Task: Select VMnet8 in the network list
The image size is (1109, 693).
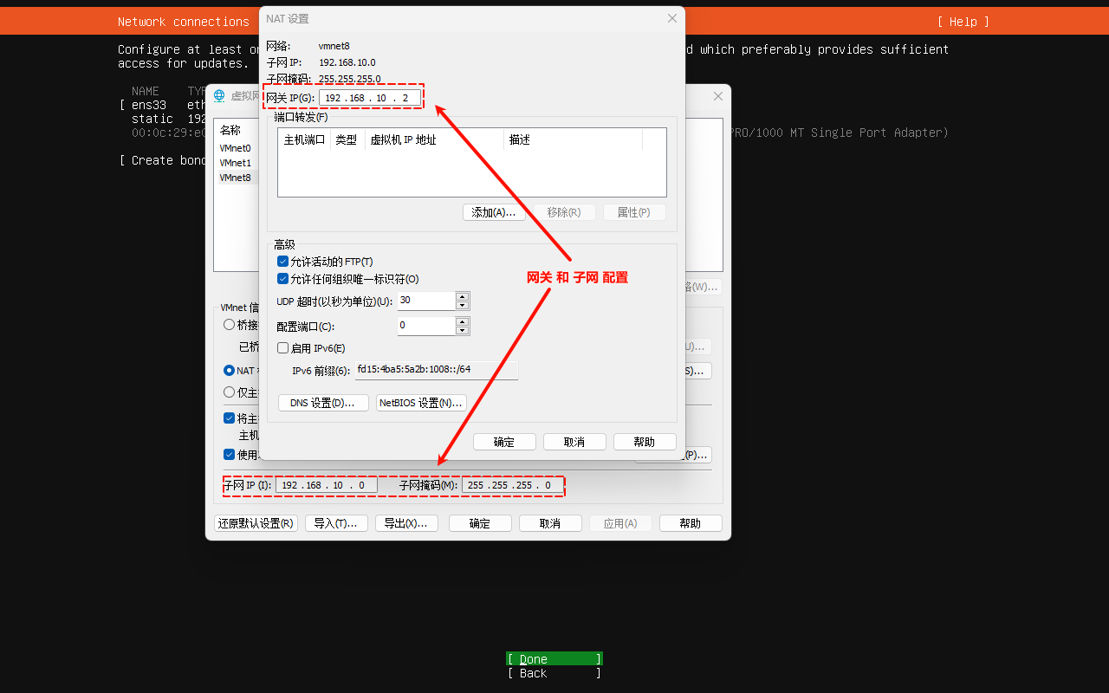Action: pyautogui.click(x=235, y=178)
